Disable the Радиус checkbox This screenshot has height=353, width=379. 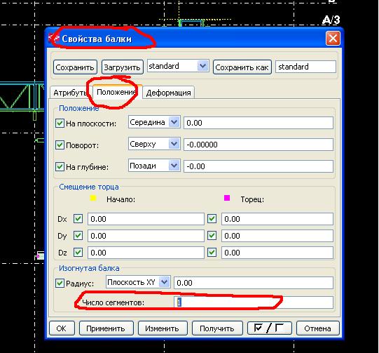(60, 283)
